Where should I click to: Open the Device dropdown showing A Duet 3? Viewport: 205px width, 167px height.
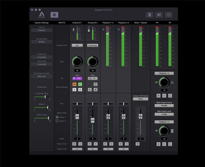42,30
